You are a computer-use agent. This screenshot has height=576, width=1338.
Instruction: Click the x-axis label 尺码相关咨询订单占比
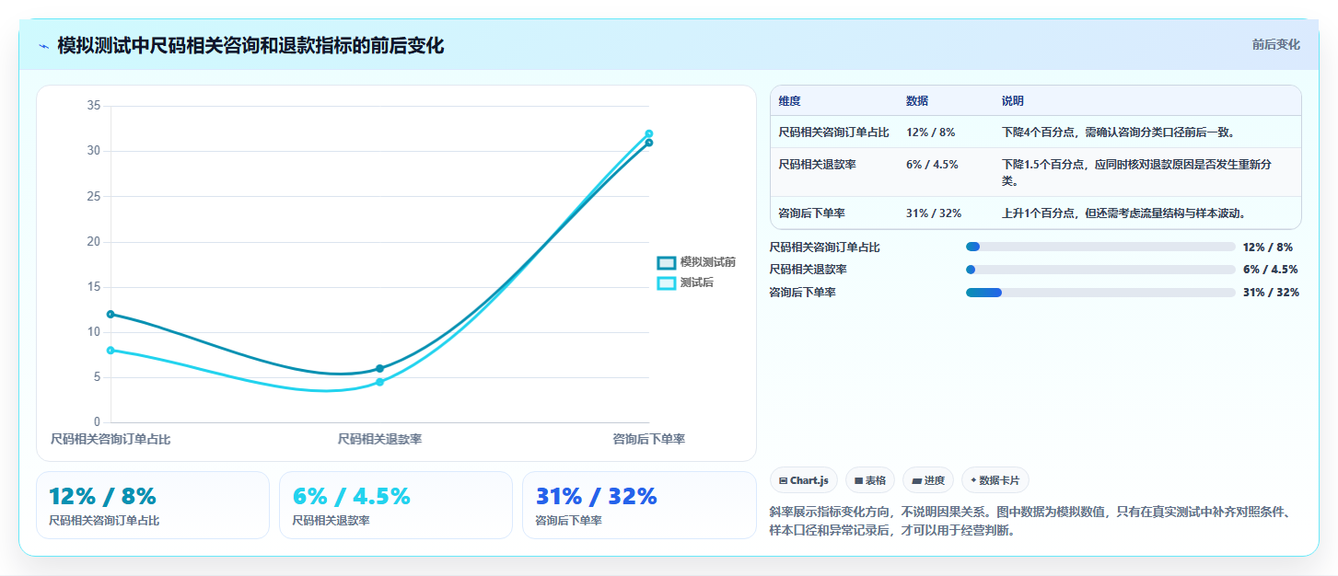[111, 440]
